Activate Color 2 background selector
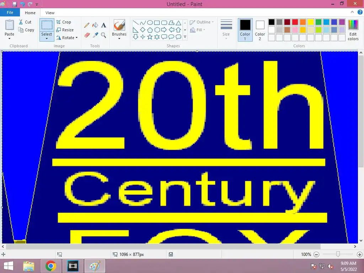364x273 pixels. click(x=260, y=30)
